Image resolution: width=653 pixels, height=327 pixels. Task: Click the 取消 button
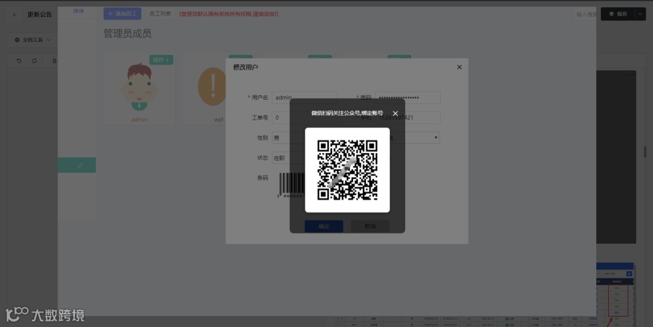pos(370,226)
